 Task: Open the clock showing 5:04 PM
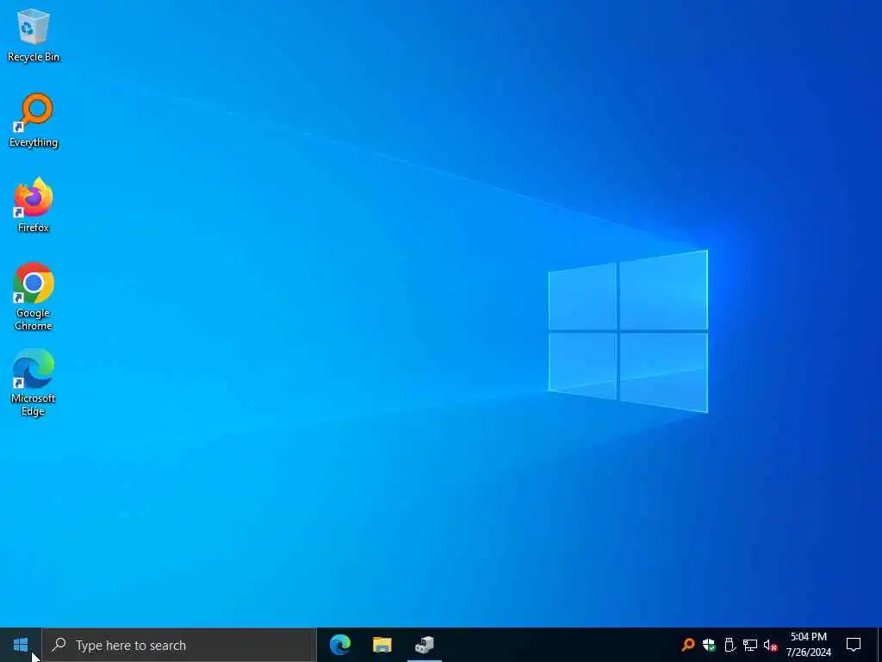(x=808, y=645)
